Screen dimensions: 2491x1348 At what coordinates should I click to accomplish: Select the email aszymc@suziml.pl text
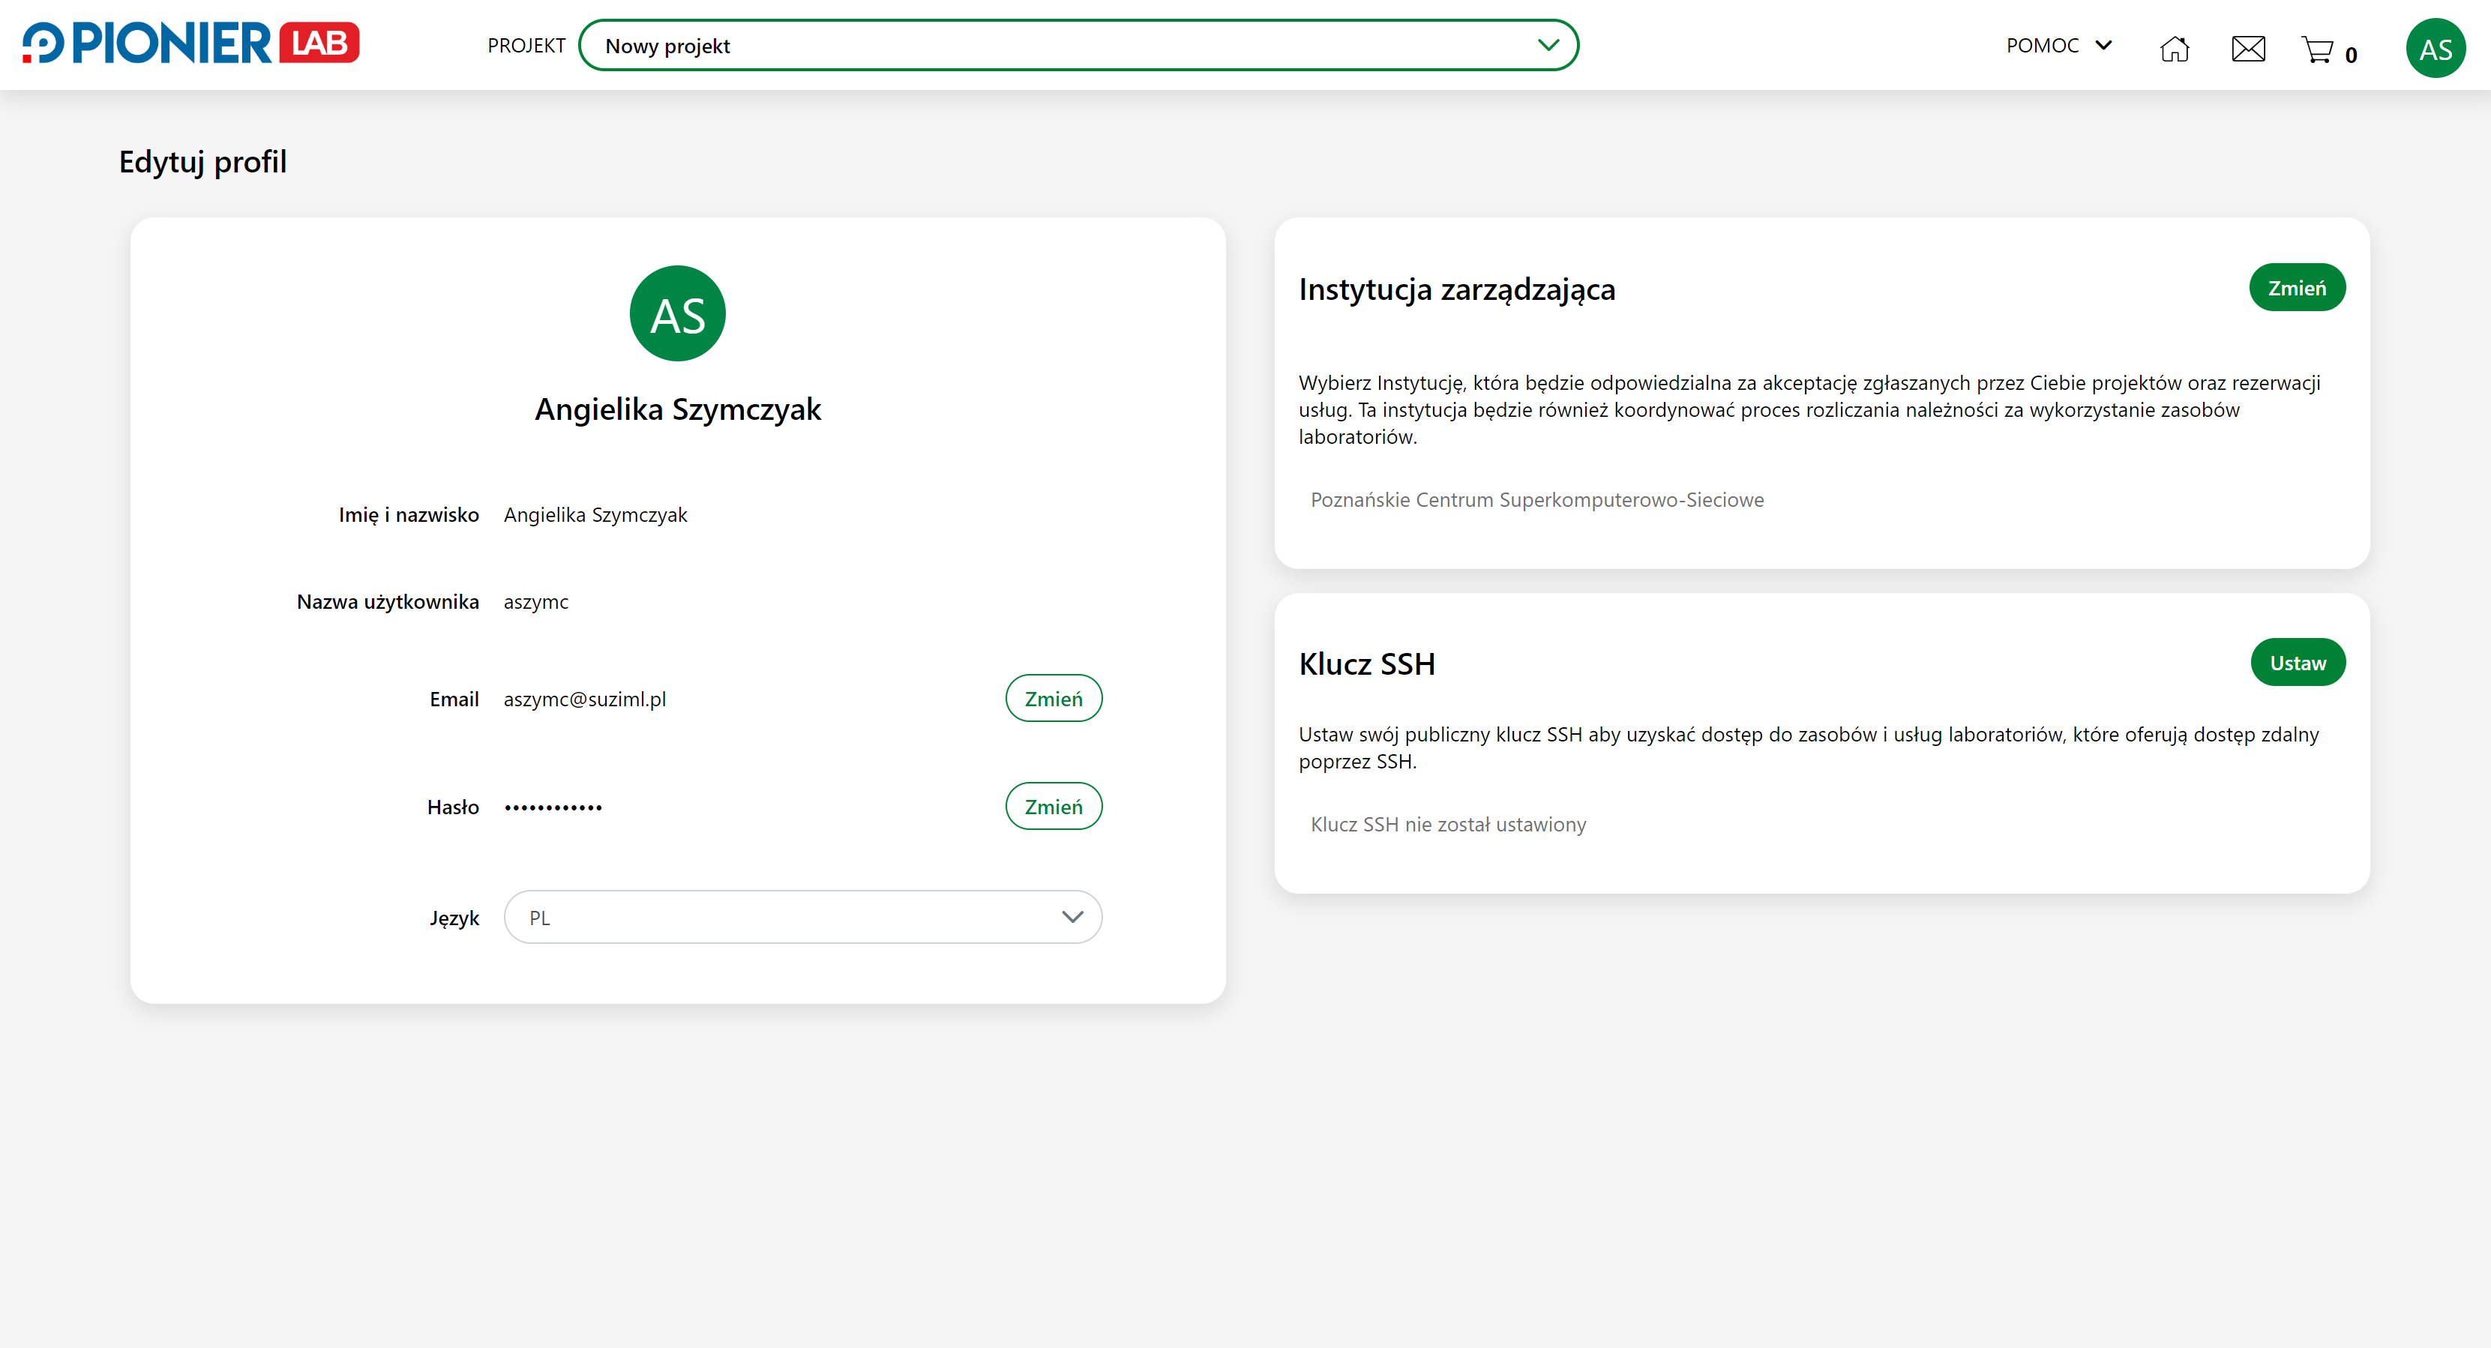[x=585, y=699]
